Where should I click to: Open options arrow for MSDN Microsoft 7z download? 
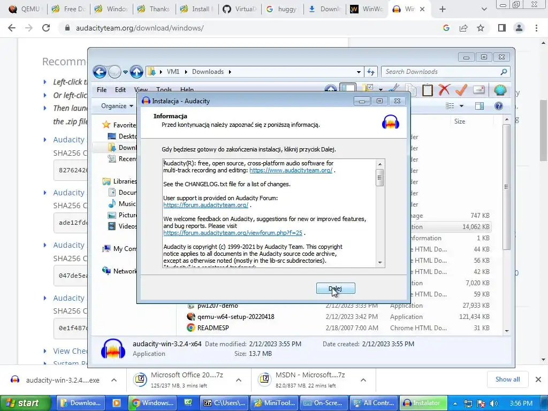click(x=363, y=380)
